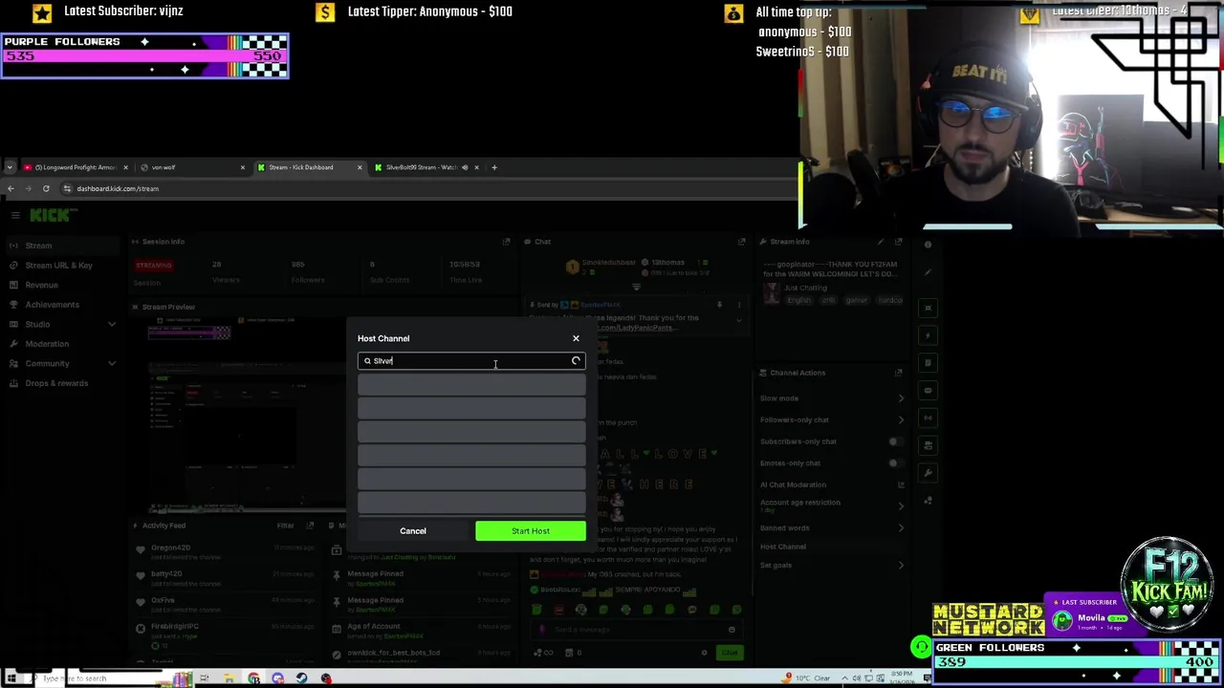This screenshot has height=688, width=1224.
Task: Pop out the Activity Feed panel
Action: click(310, 526)
